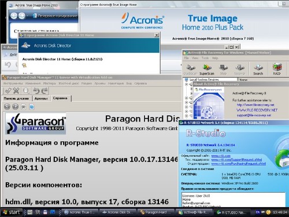Click the RAID toolbar icon
Screen dimensions: 289x217
[x=277, y=69]
